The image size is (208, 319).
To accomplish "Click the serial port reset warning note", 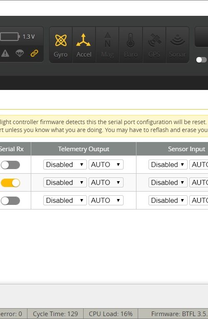I will click(x=104, y=126).
